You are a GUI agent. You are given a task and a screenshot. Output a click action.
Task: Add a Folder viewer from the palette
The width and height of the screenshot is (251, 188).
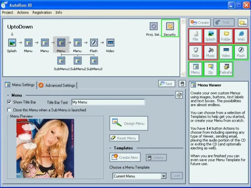[x=226, y=36]
